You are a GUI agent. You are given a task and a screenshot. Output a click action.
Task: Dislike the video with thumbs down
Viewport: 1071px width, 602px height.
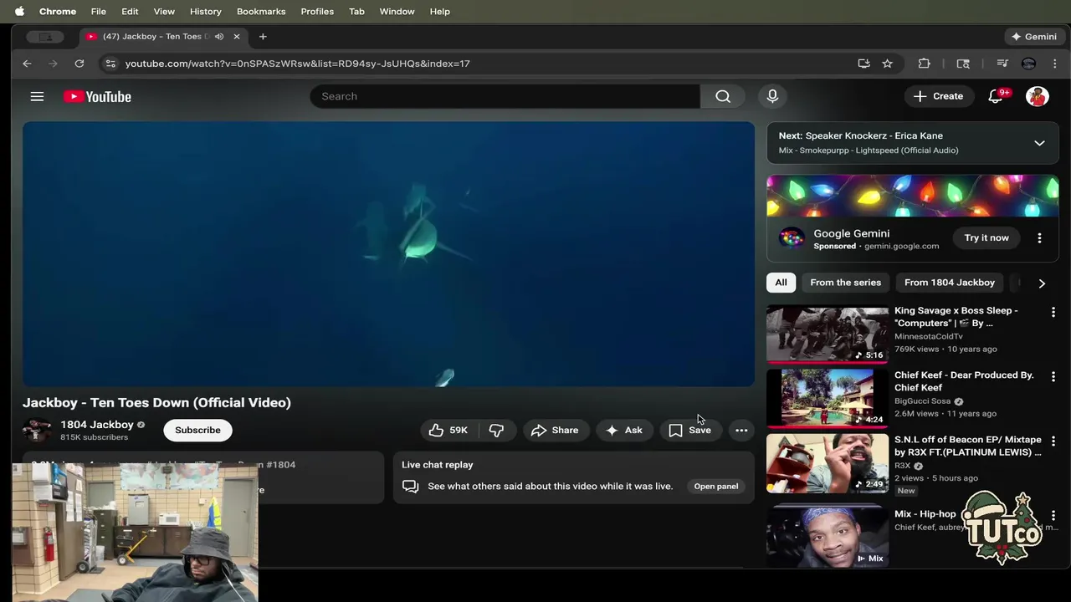pos(496,430)
